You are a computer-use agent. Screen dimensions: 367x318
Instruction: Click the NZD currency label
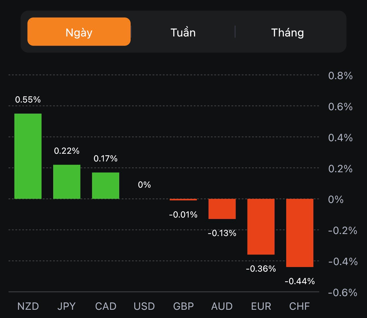point(28,306)
